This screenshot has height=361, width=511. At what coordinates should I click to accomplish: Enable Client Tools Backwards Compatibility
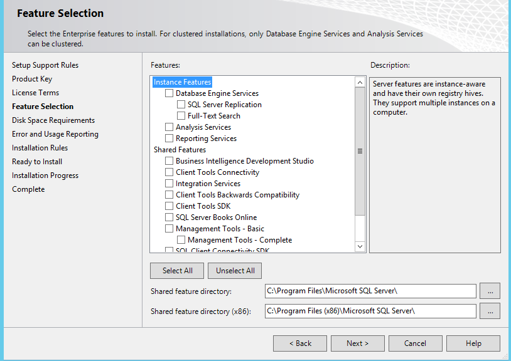[169, 195]
